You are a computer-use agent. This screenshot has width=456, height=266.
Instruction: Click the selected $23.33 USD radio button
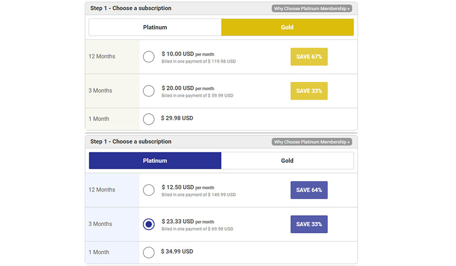149,224
